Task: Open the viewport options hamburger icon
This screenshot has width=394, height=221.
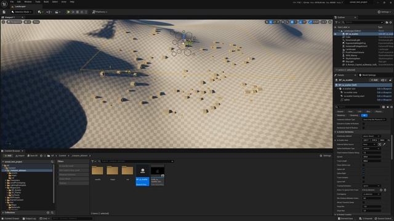Action: 3,22
